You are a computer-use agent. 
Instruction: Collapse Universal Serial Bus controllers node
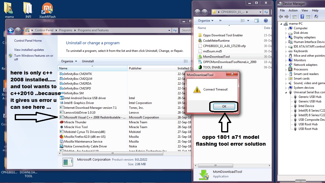(286, 92)
